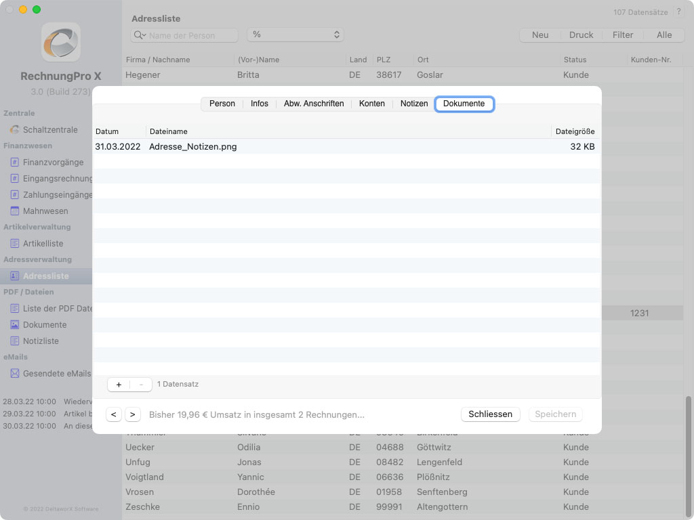The height and width of the screenshot is (520, 694).
Task: Click the Schaltzentrale sidebar icon
Action: point(14,129)
